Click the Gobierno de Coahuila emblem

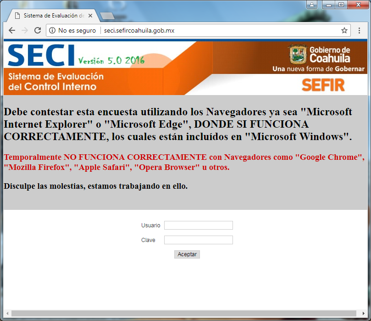(298, 55)
